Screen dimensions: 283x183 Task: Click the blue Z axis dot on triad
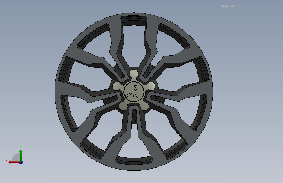(21, 162)
